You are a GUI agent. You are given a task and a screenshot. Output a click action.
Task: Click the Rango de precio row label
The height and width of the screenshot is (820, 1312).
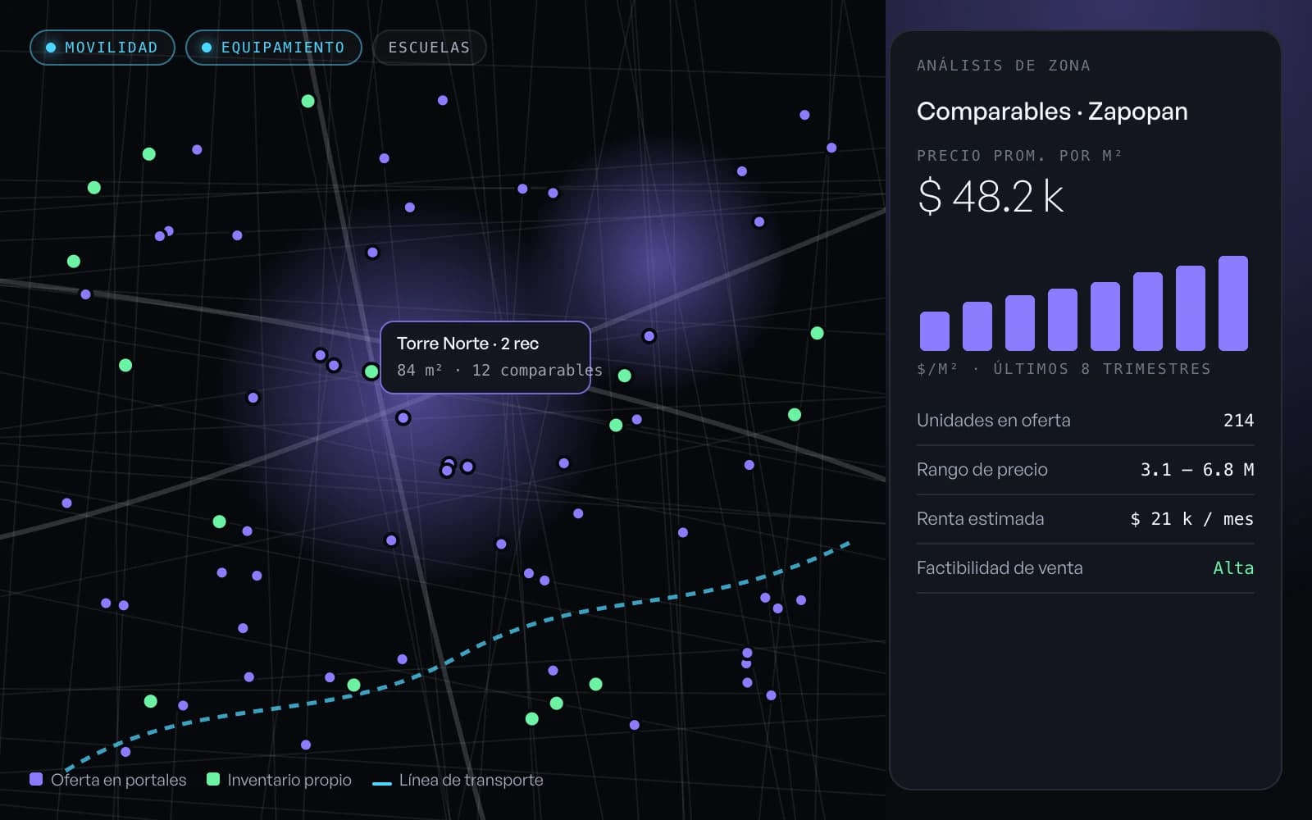(982, 470)
